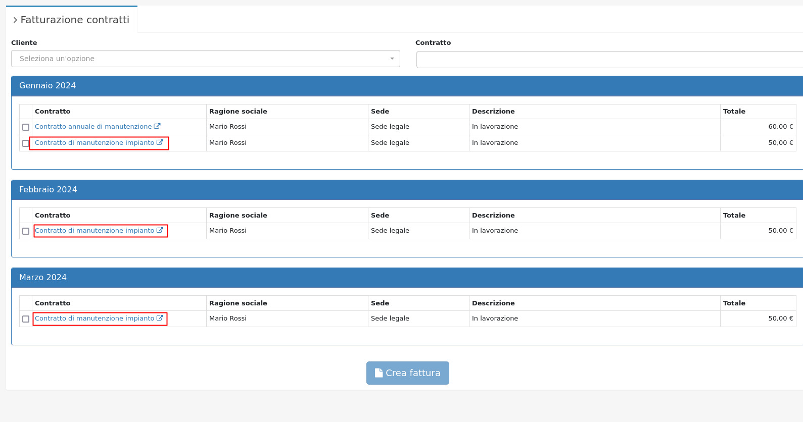
Task: Open the Cliente 'Seleziona un'opzione' dropdown
Action: [x=205, y=59]
